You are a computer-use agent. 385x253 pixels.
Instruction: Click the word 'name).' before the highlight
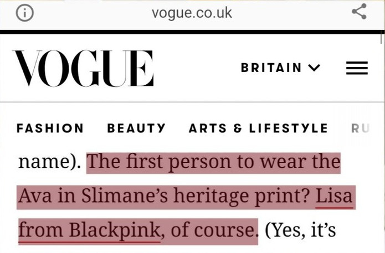click(49, 162)
